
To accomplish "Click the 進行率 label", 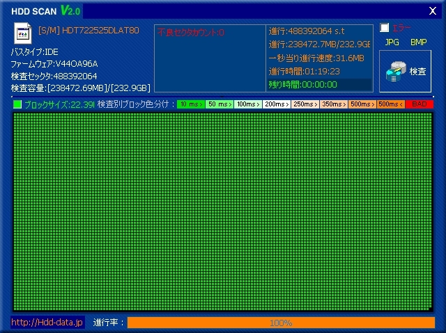I will (x=108, y=323).
